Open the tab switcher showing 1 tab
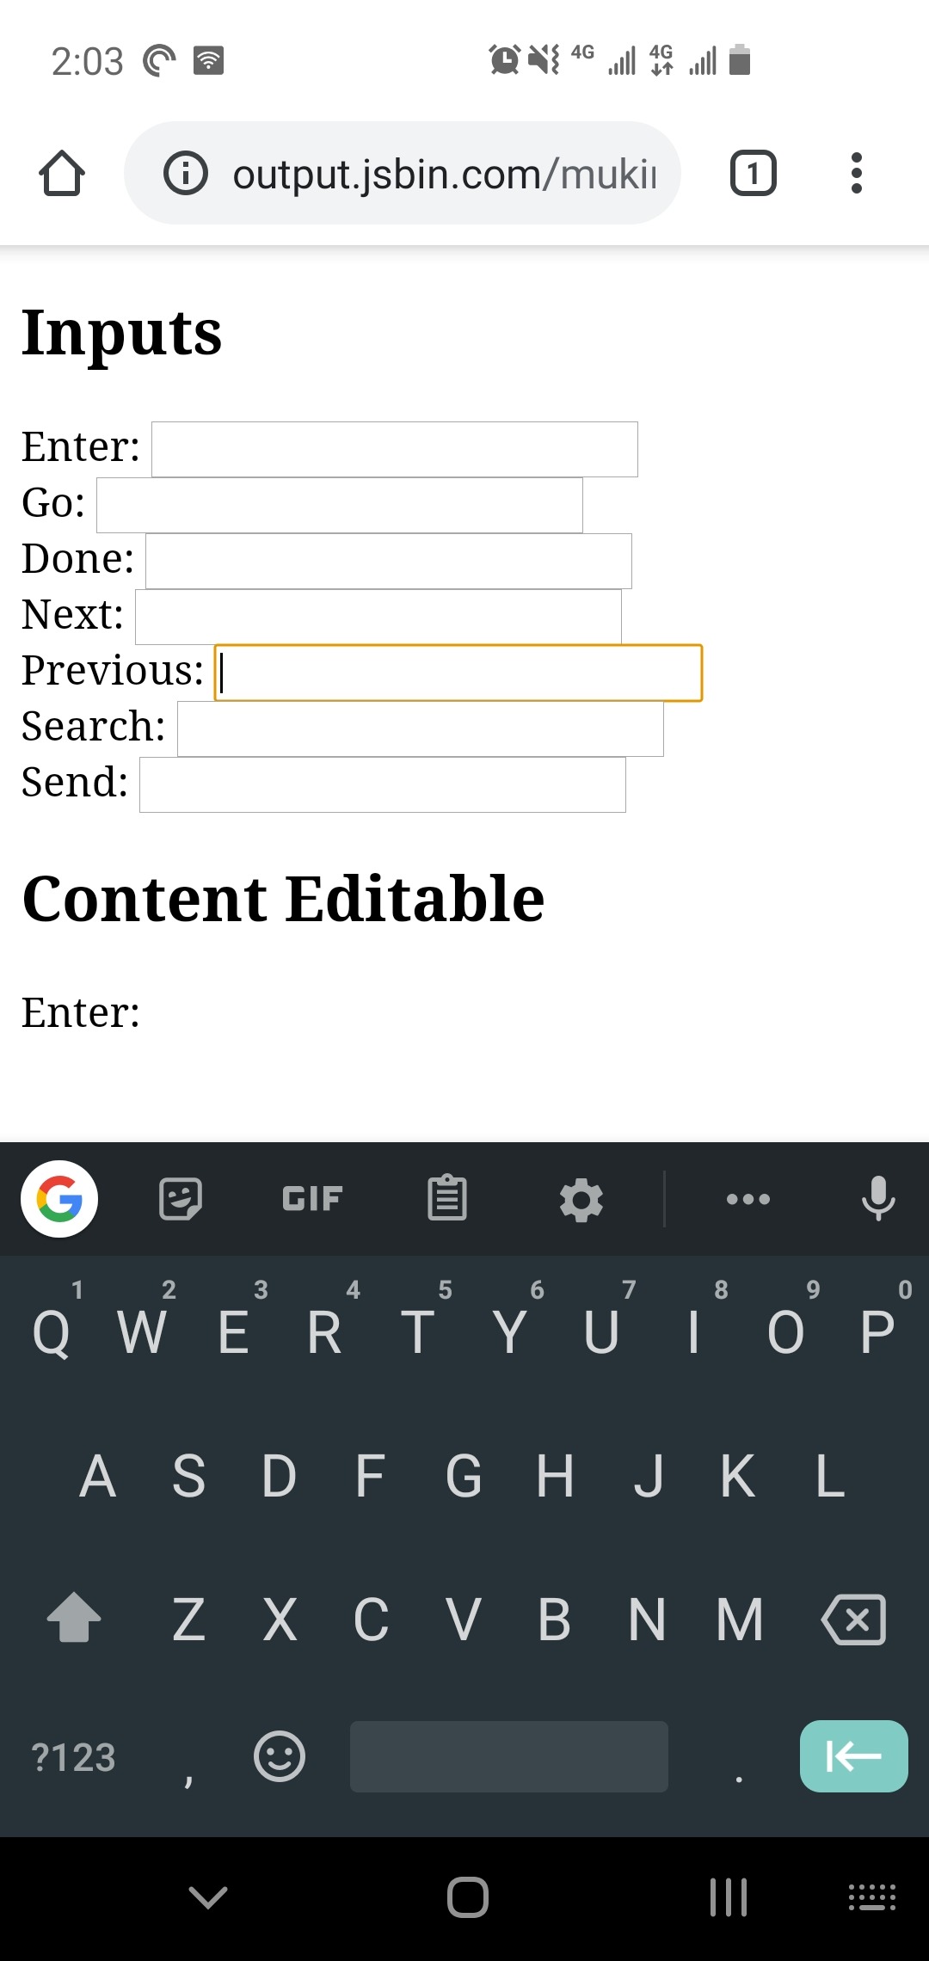929x1961 pixels. point(753,173)
